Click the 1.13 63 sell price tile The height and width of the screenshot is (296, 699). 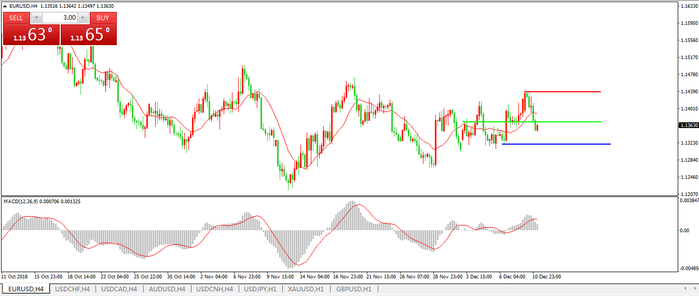coord(31,35)
